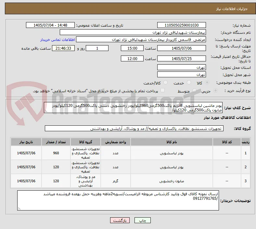256x229 pixels.
Task: Click unit عدد in row 1
Action: point(115,153)
